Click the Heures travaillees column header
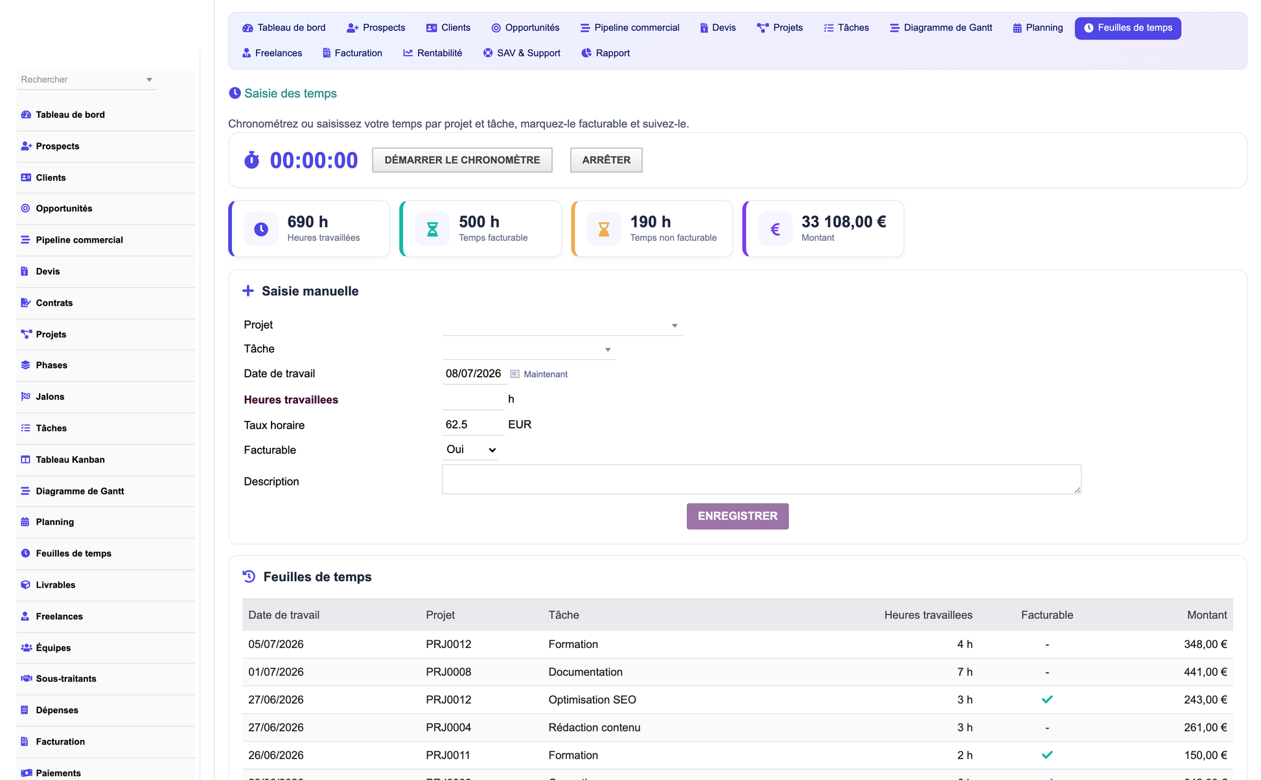Viewport: 1261px width, 780px height. [928, 615]
